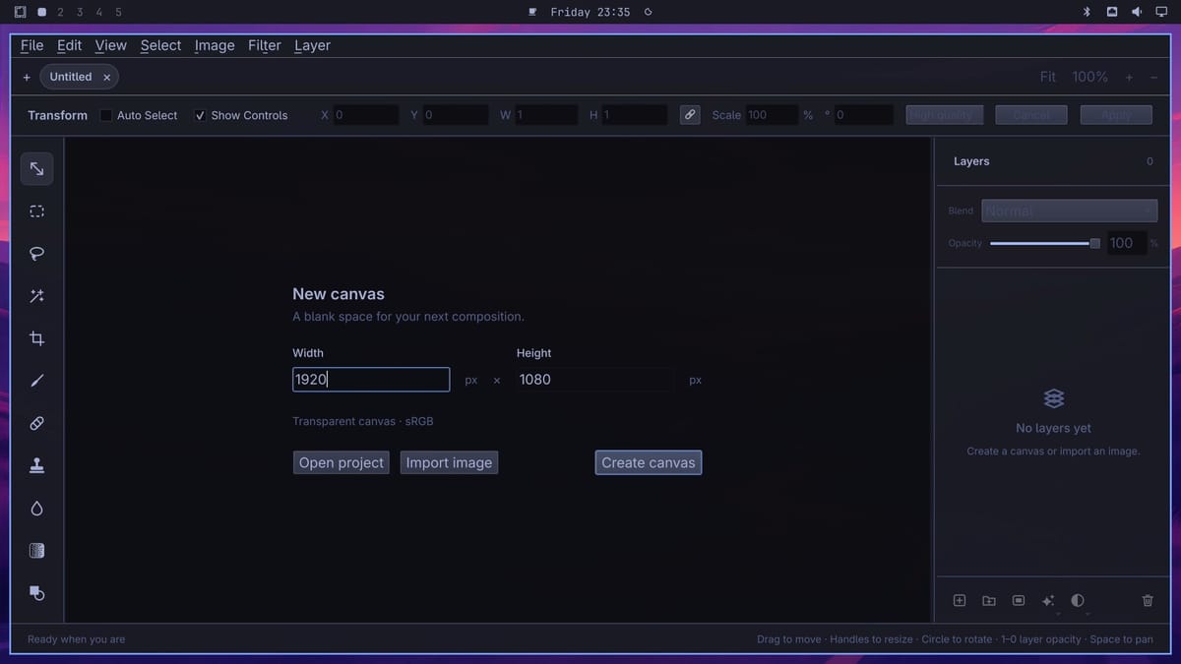Select the Move/Transform tool
Screen dimensions: 1181x664
(x=36, y=169)
